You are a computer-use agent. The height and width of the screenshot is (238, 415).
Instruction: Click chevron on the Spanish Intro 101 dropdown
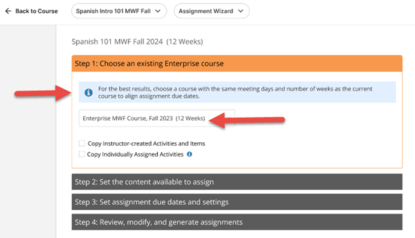158,11
